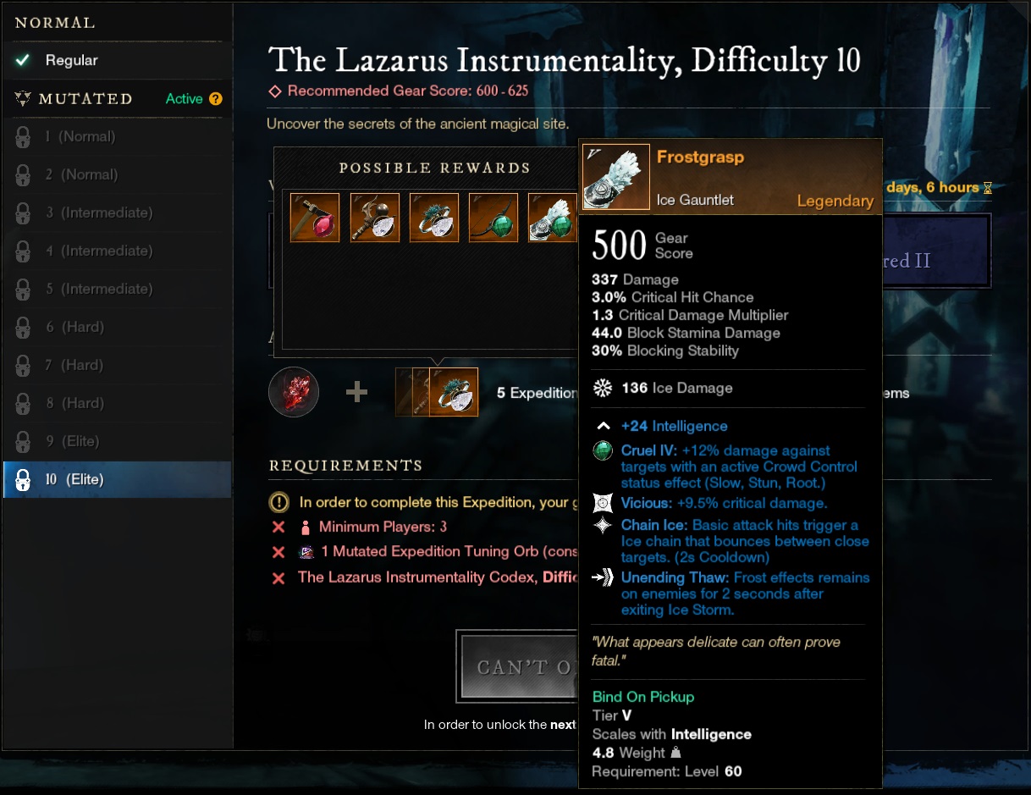This screenshot has height=795, width=1031.
Task: Click the Can't Open expedition button
Action: (x=518, y=666)
